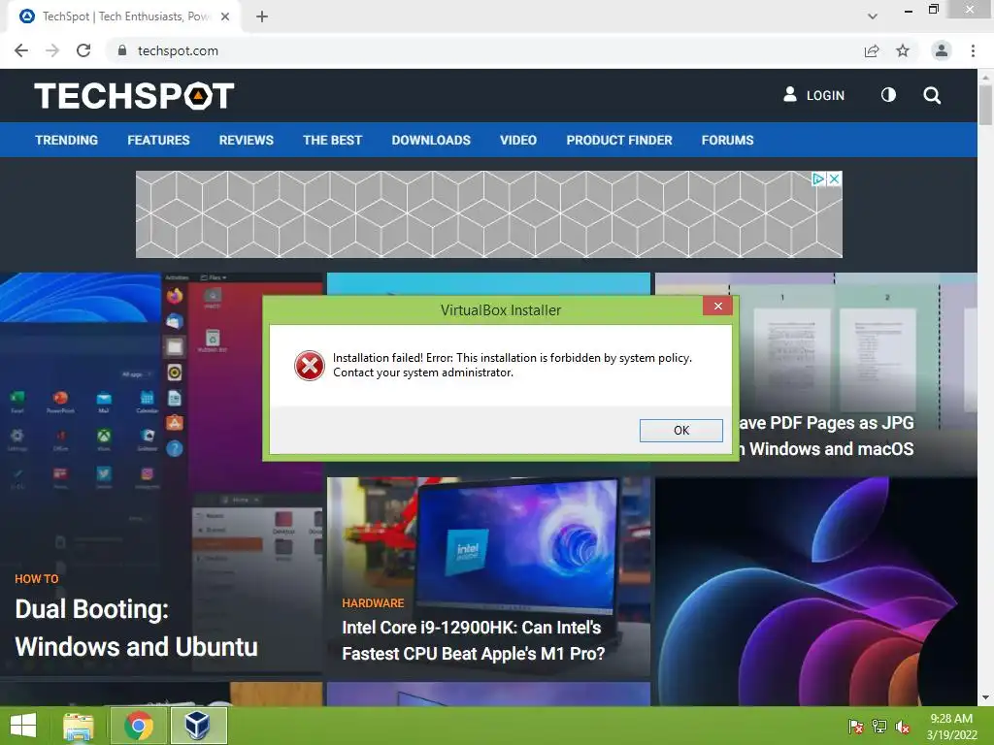Open Save PDF Pages as JPG article
Screen dimensions: 994x745
826,436
